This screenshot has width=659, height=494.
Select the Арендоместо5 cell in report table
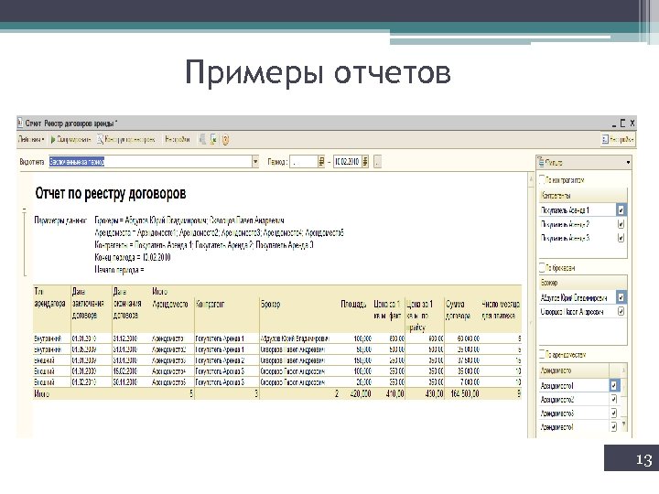coord(168,382)
